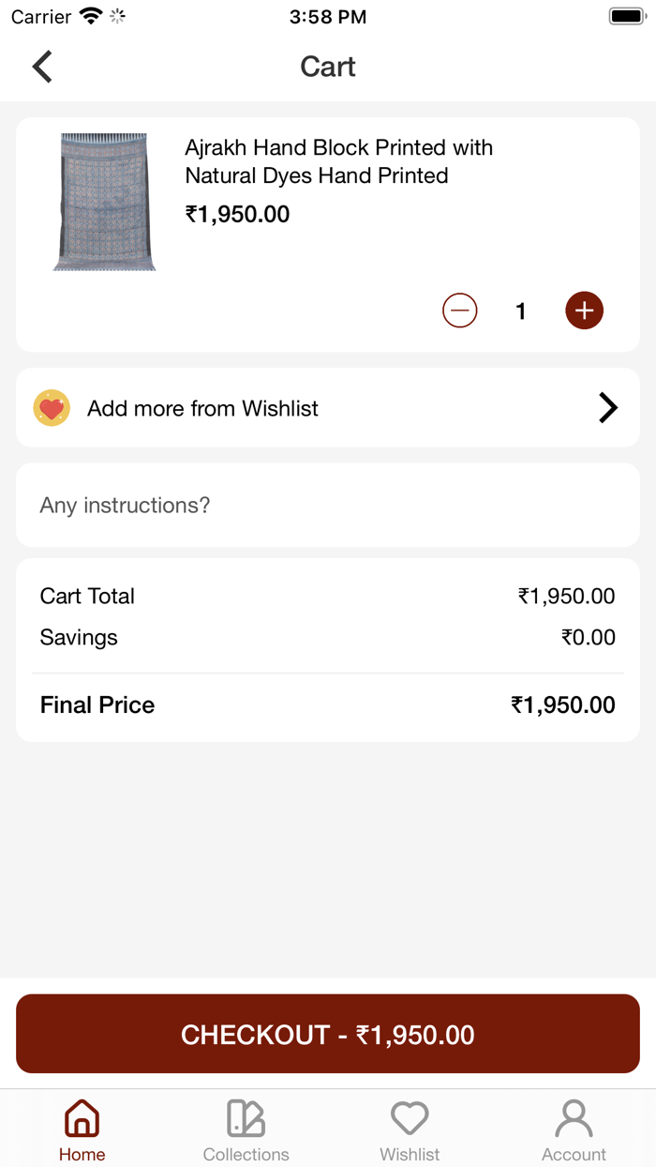This screenshot has width=656, height=1167.
Task: Switch to the Collections tab label
Action: (x=246, y=1154)
